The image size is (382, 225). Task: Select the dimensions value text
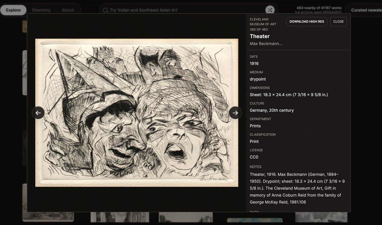(x=289, y=95)
